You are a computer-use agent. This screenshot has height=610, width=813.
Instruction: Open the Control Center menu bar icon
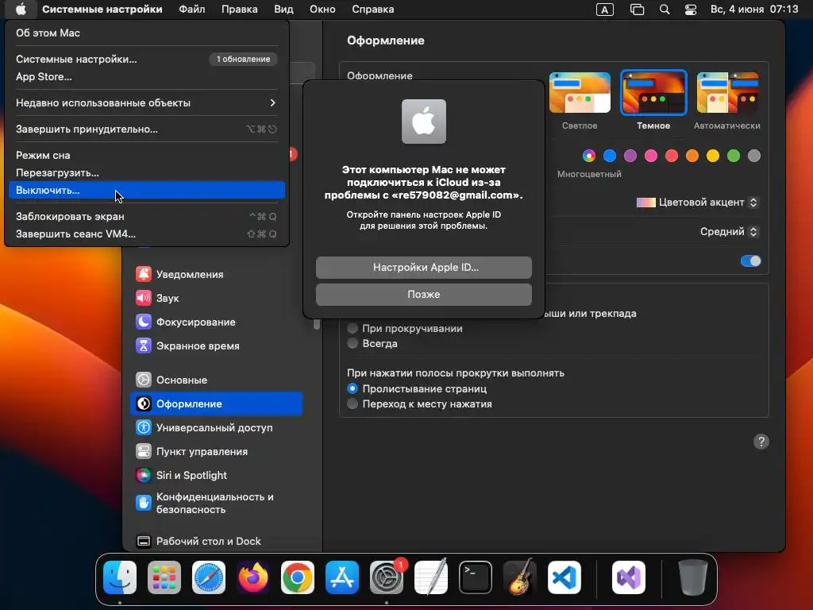point(691,10)
